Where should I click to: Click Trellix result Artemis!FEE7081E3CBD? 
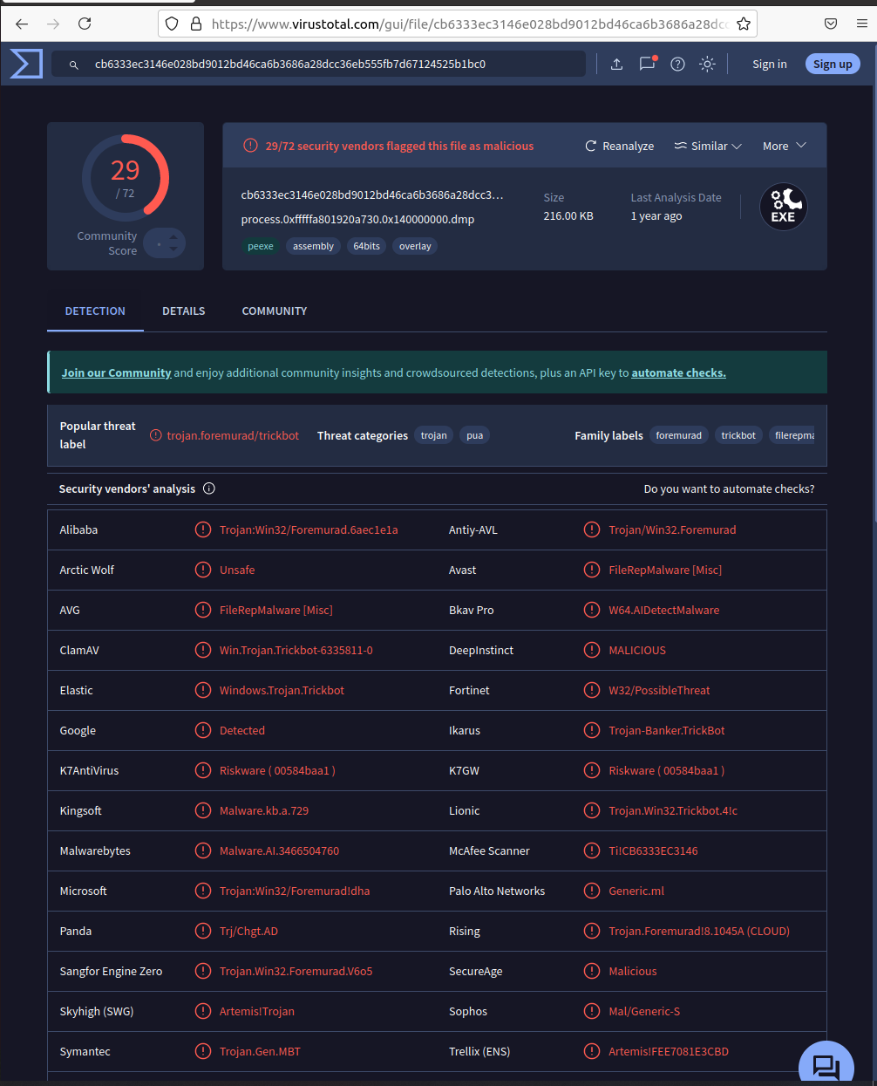tap(669, 1051)
